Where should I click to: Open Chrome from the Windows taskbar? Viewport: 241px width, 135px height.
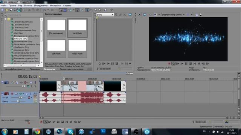(x=37, y=132)
